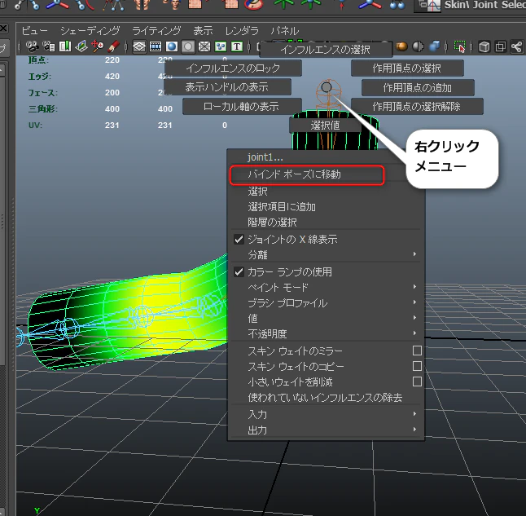Open the パネル menu
This screenshot has width=526, height=516.
pyautogui.click(x=285, y=31)
